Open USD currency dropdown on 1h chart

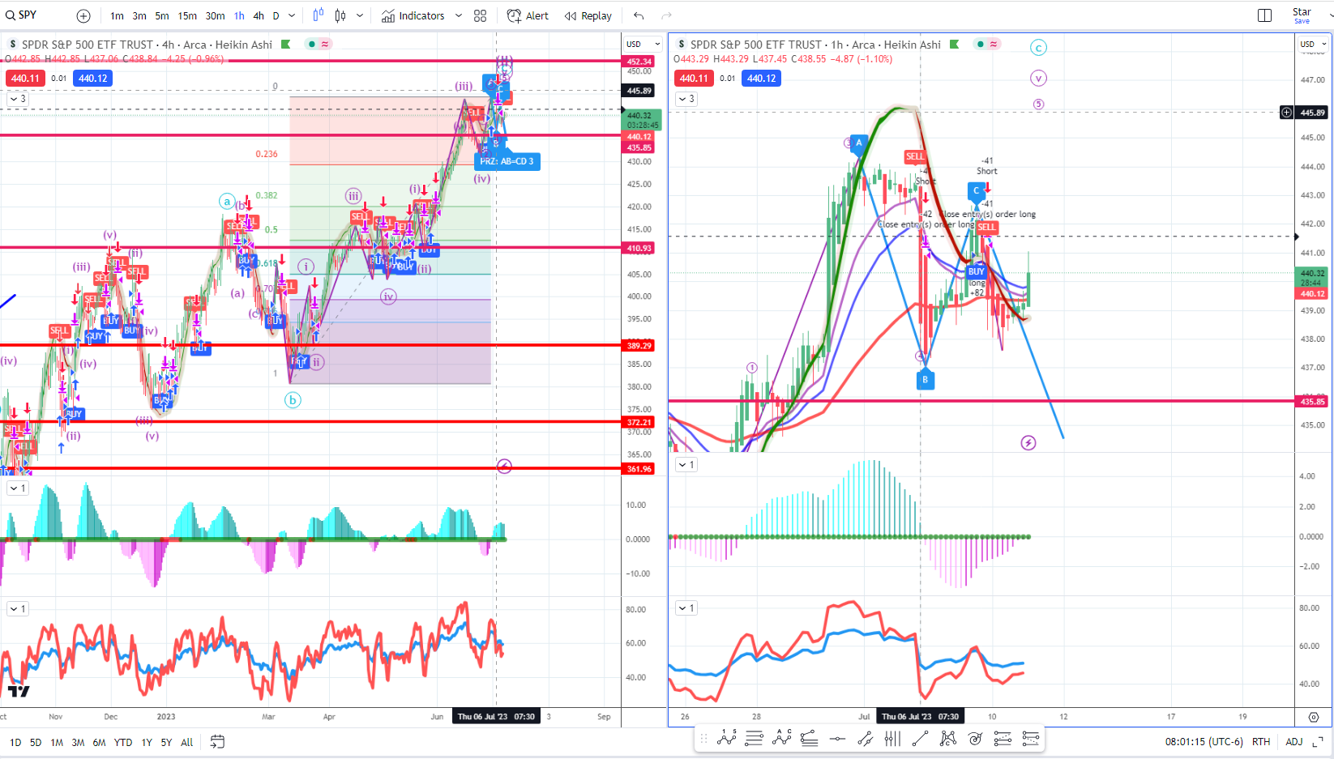coord(1313,45)
